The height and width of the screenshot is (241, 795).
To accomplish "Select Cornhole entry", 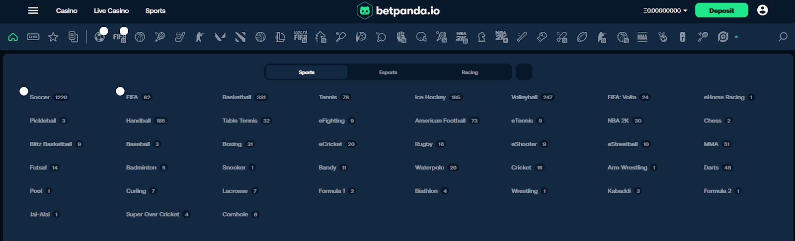I will (x=240, y=214).
